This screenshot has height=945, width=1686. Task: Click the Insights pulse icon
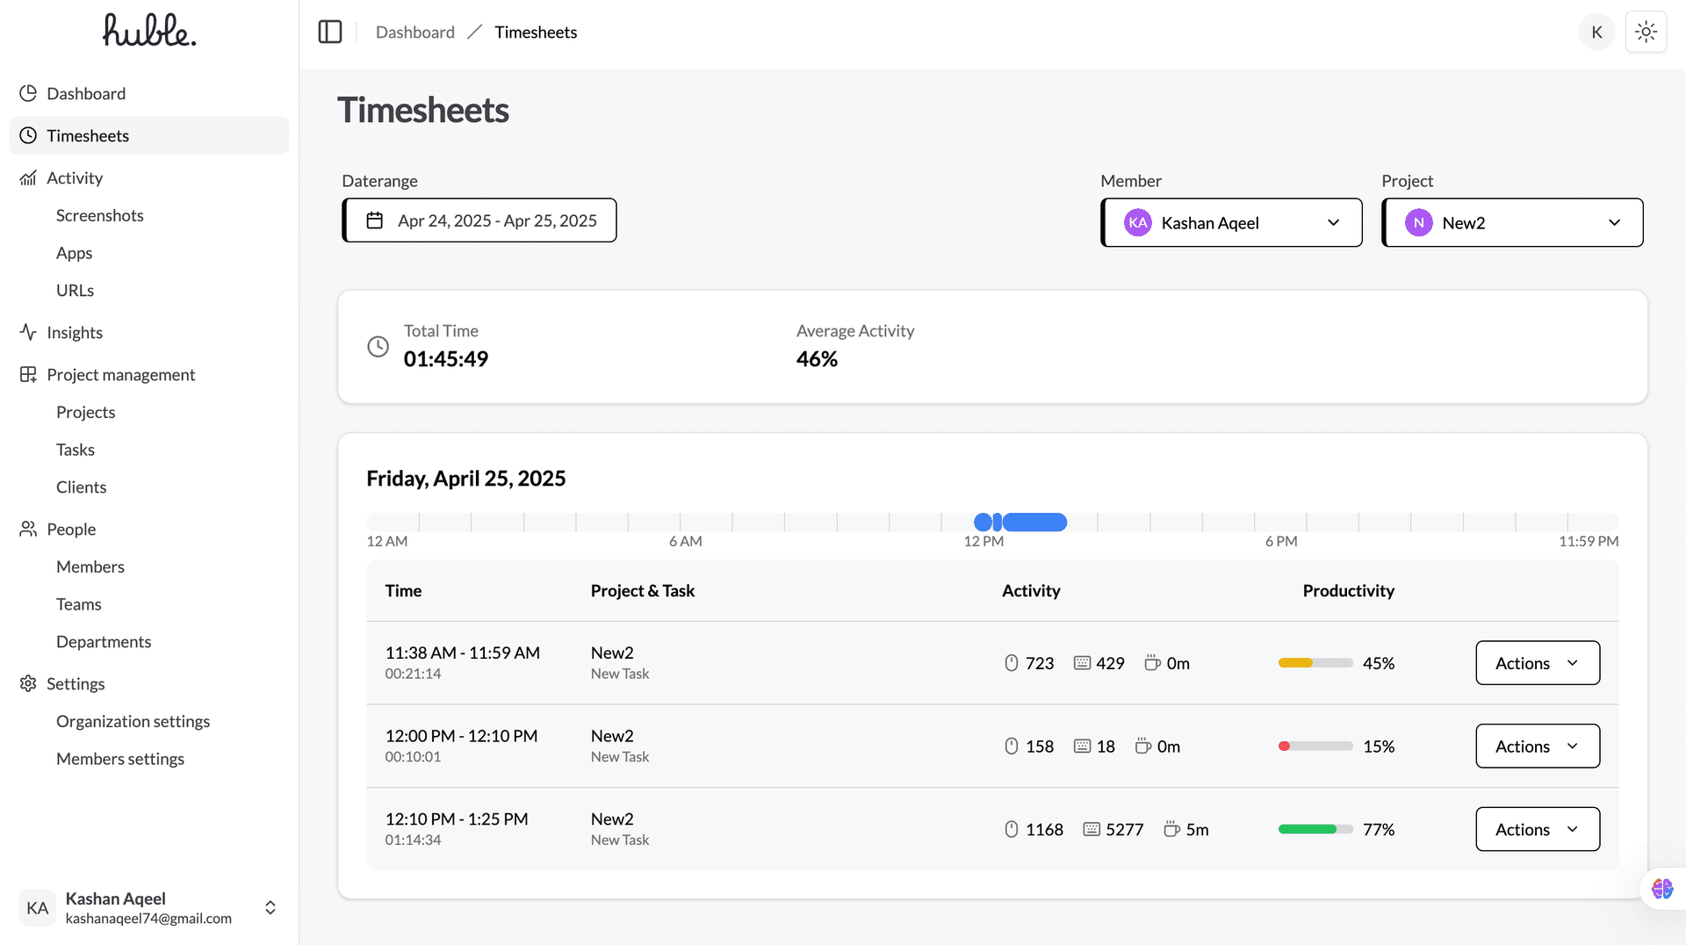(x=28, y=332)
